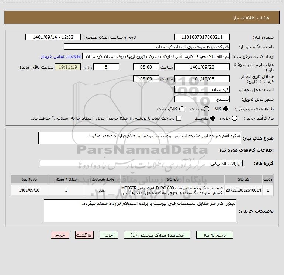Open مشاهده مدارک پیوستی (1) button
This screenshot has height=275, width=284.
click(x=157, y=235)
